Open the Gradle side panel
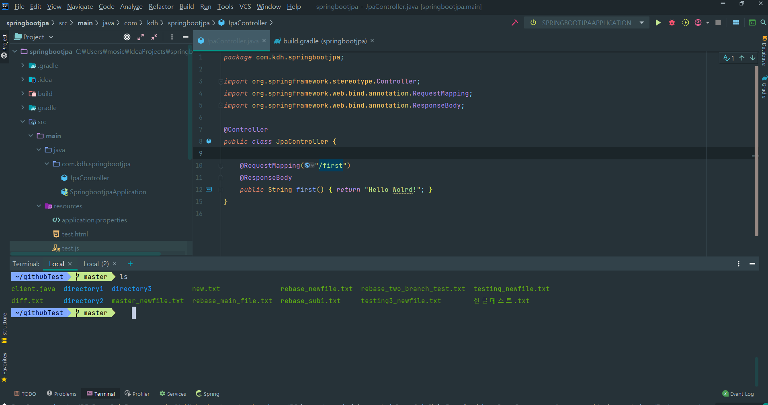 764,87
